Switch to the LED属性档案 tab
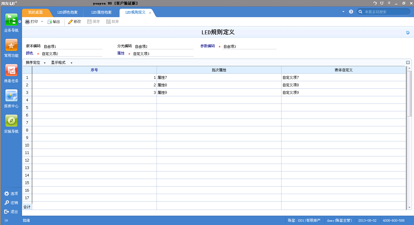This screenshot has width=414, height=225. 101,13
